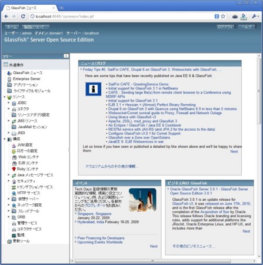This screenshot has width=263, height=265.
Task: Click the JNDI node icon
Action: (x=14, y=133)
